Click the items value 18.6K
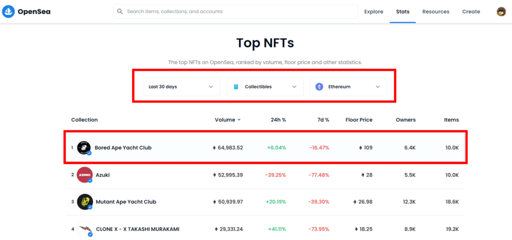The width and height of the screenshot is (512, 240). click(452, 202)
